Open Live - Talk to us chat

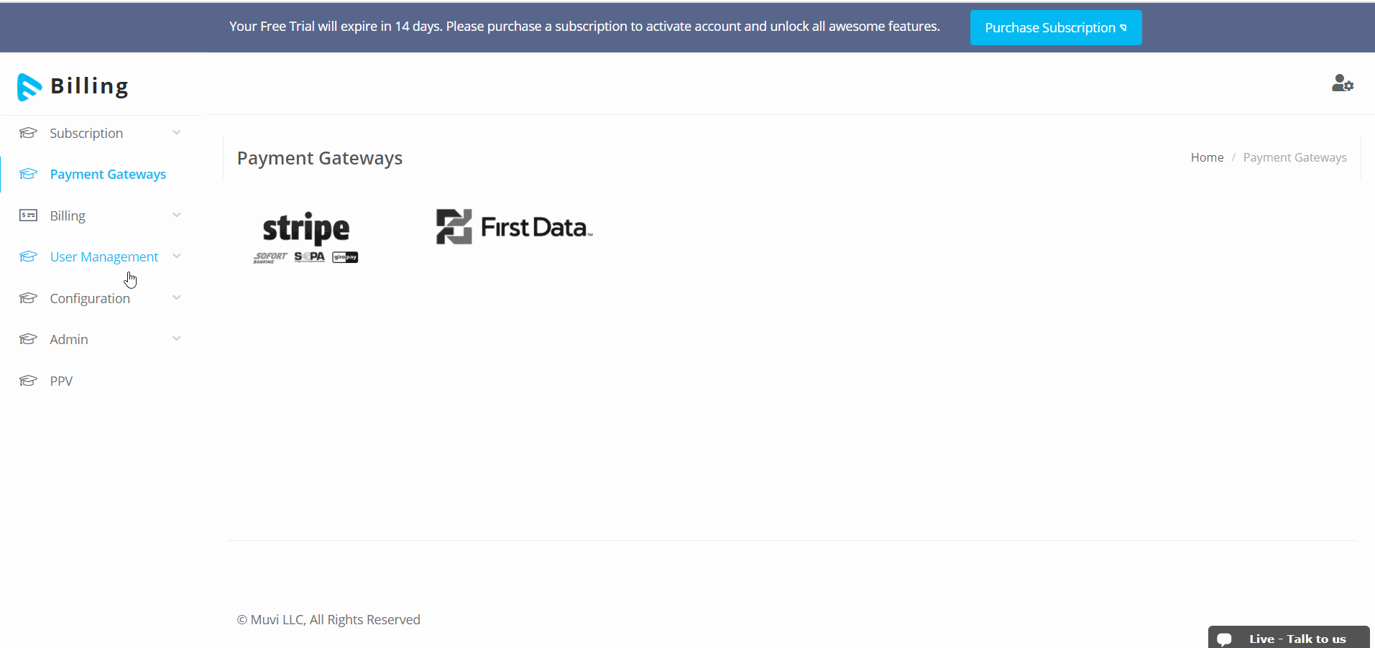[1289, 638]
